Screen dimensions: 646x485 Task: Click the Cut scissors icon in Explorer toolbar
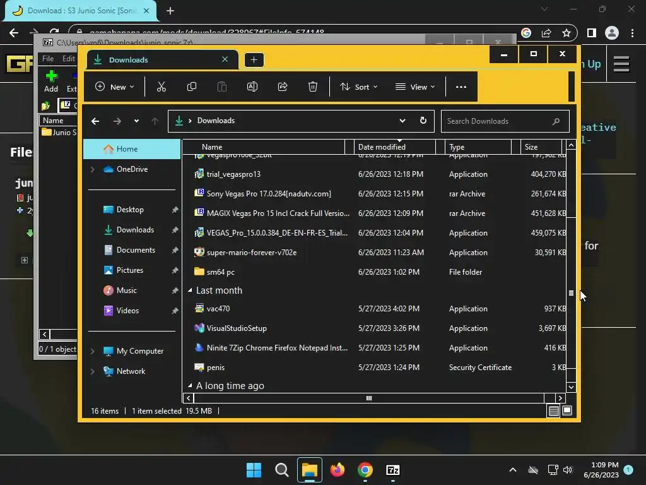[x=161, y=87]
